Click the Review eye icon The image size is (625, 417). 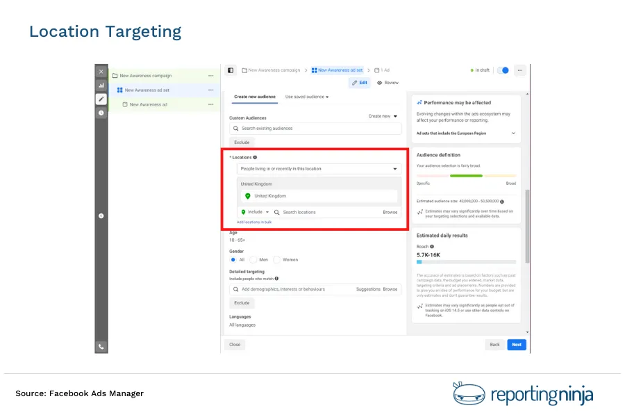point(379,83)
